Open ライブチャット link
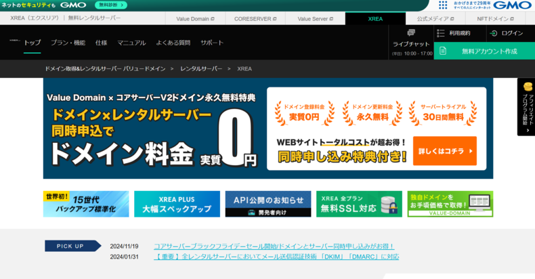 coord(411,44)
